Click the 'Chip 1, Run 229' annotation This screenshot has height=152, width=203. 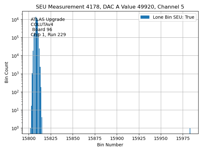click(48, 35)
